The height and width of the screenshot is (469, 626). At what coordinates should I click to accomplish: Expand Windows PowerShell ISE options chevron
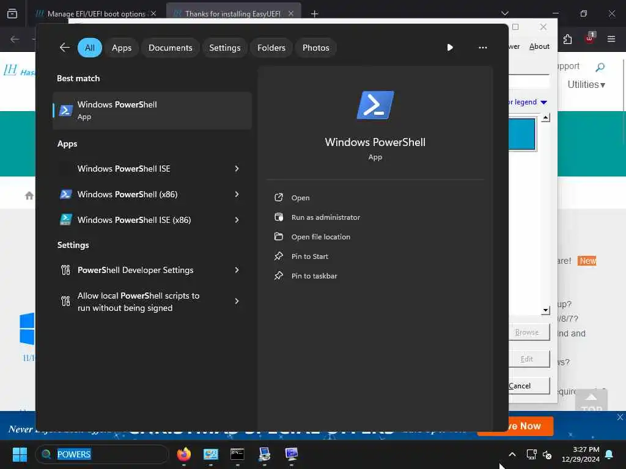coord(237,169)
